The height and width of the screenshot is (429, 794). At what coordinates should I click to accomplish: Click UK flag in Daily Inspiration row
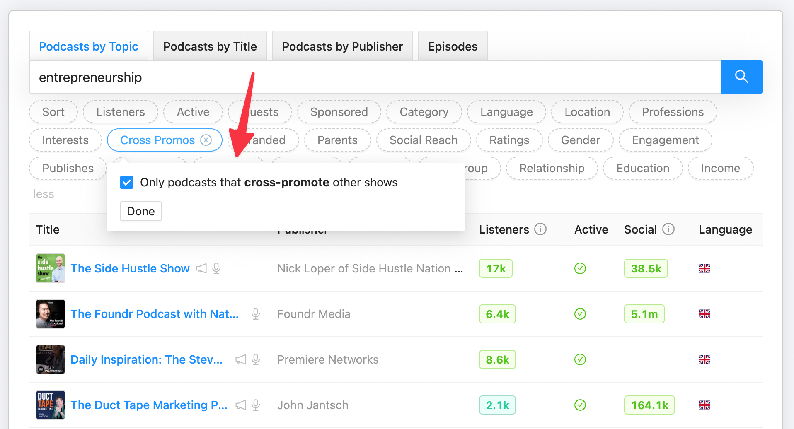point(704,359)
